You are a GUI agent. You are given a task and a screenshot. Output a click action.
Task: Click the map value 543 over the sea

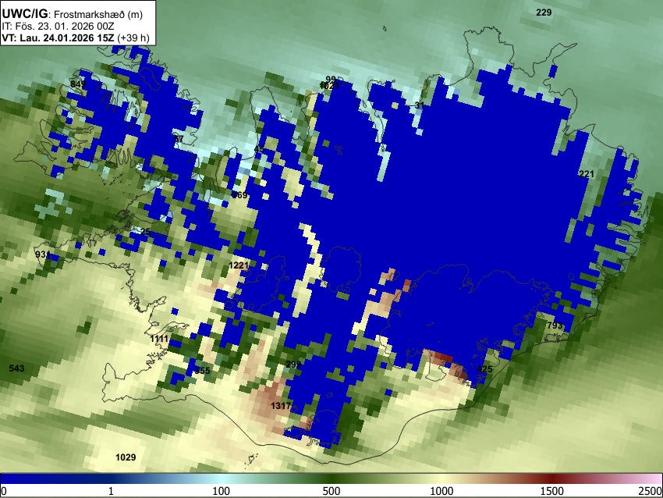[16, 368]
